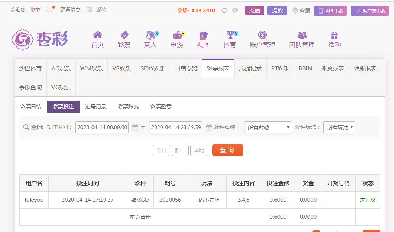Click the edit reserved info pencil icon
Image resolution: width=394 pixels, height=232 pixels.
coord(89,9)
